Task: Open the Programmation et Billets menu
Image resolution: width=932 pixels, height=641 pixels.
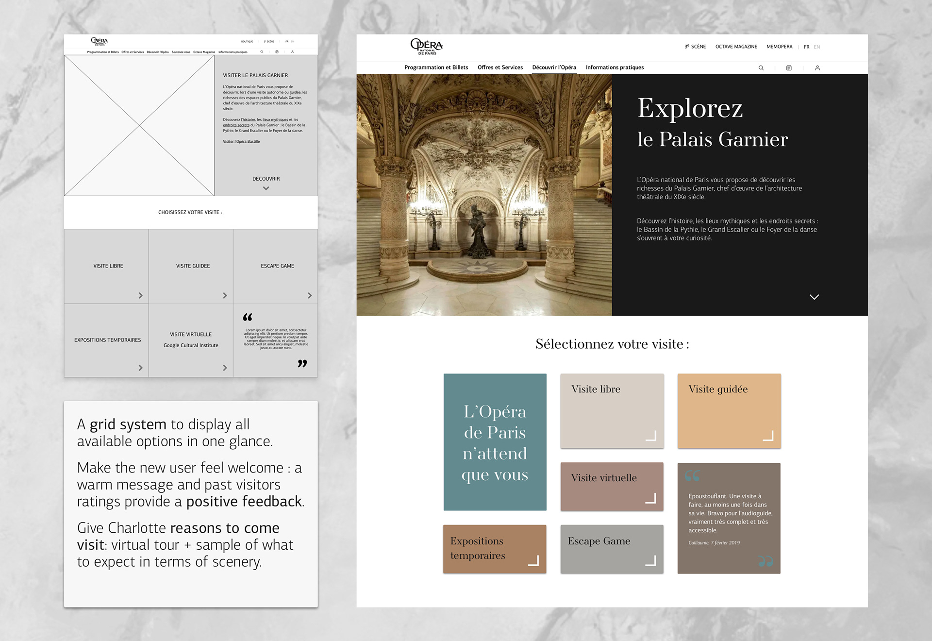Action: click(436, 67)
